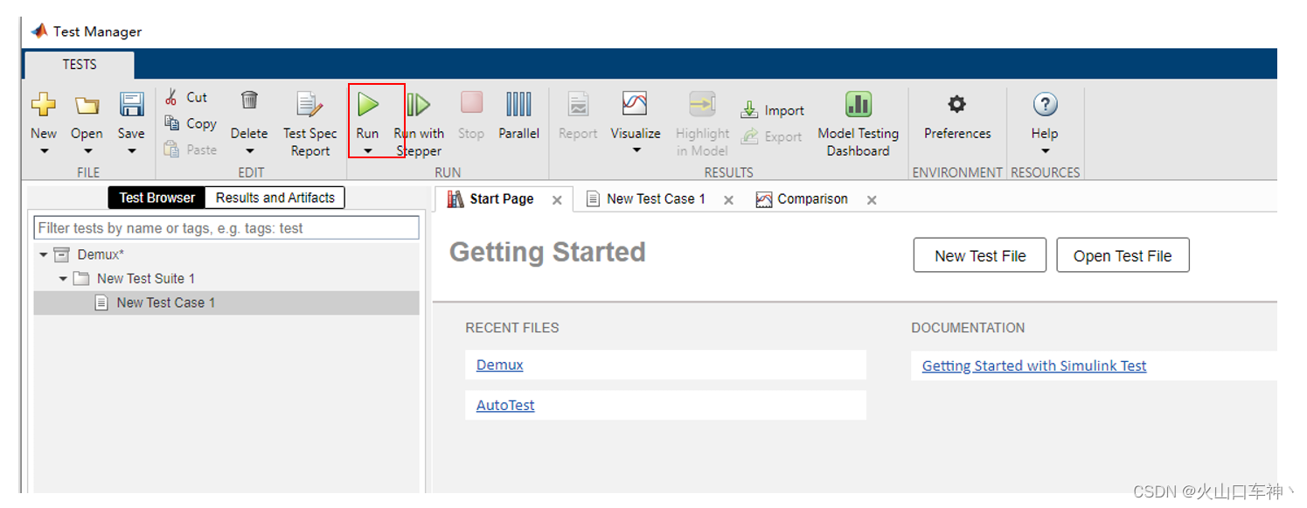1307x508 pixels.
Task: Select Demux* test file in tree
Action: [x=101, y=254]
